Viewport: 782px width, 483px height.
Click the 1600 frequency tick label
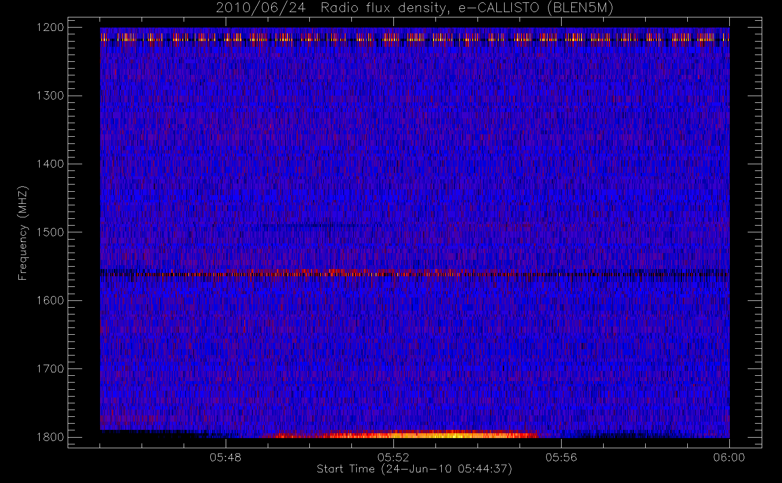[50, 300]
